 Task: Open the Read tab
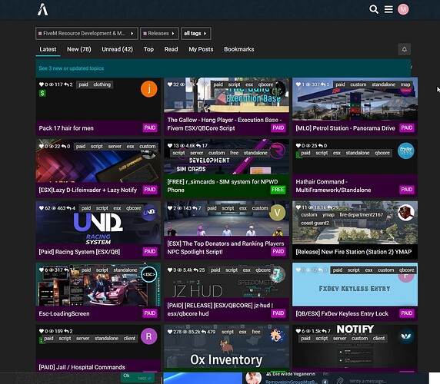171,49
